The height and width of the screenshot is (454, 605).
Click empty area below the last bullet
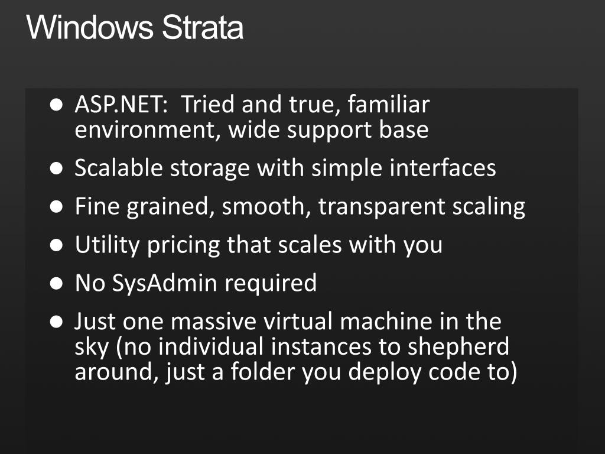click(x=301, y=419)
